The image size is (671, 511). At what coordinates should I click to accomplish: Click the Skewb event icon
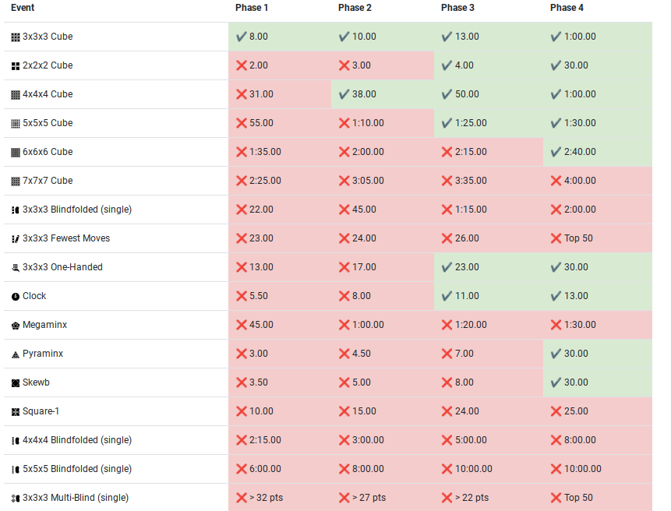(16, 382)
